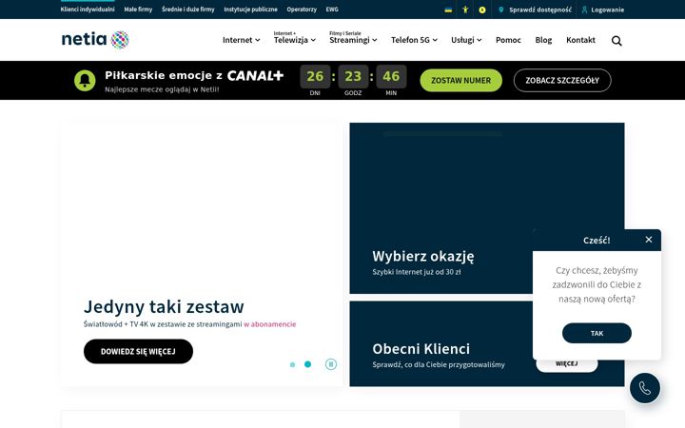Image resolution: width=685 pixels, height=428 pixels.
Task: Click the floating phone call button
Action: (645, 388)
